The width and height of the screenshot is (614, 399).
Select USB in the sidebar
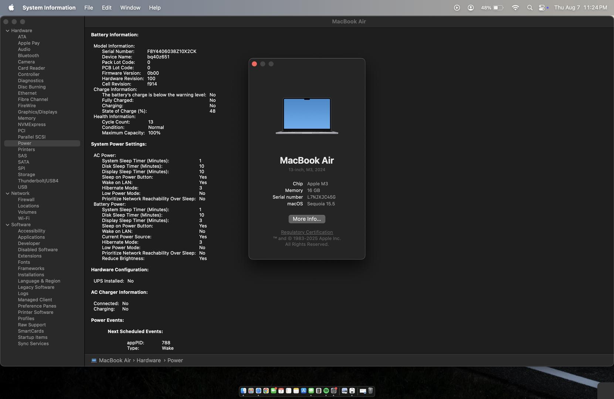click(x=22, y=187)
